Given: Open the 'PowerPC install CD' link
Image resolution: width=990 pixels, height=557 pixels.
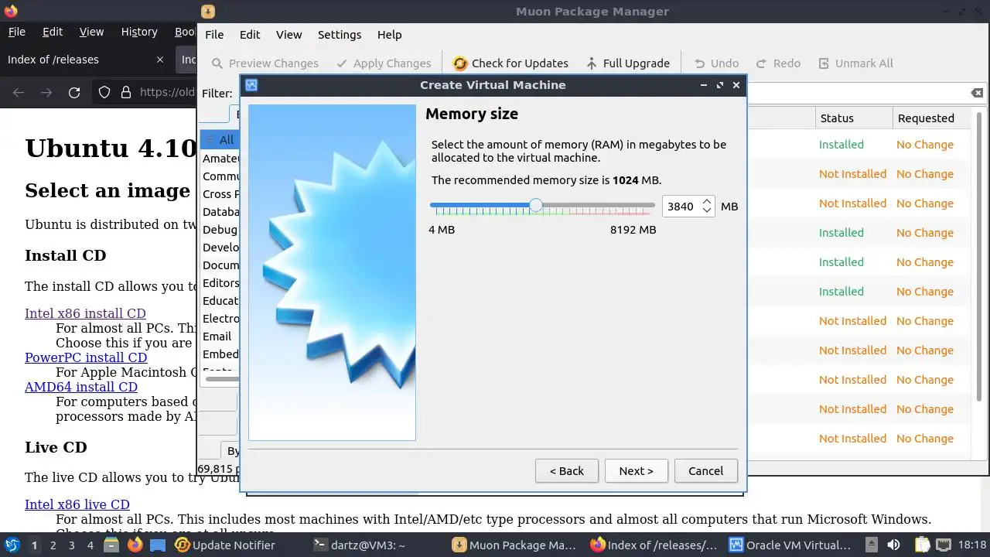Looking at the screenshot, I should click(86, 357).
